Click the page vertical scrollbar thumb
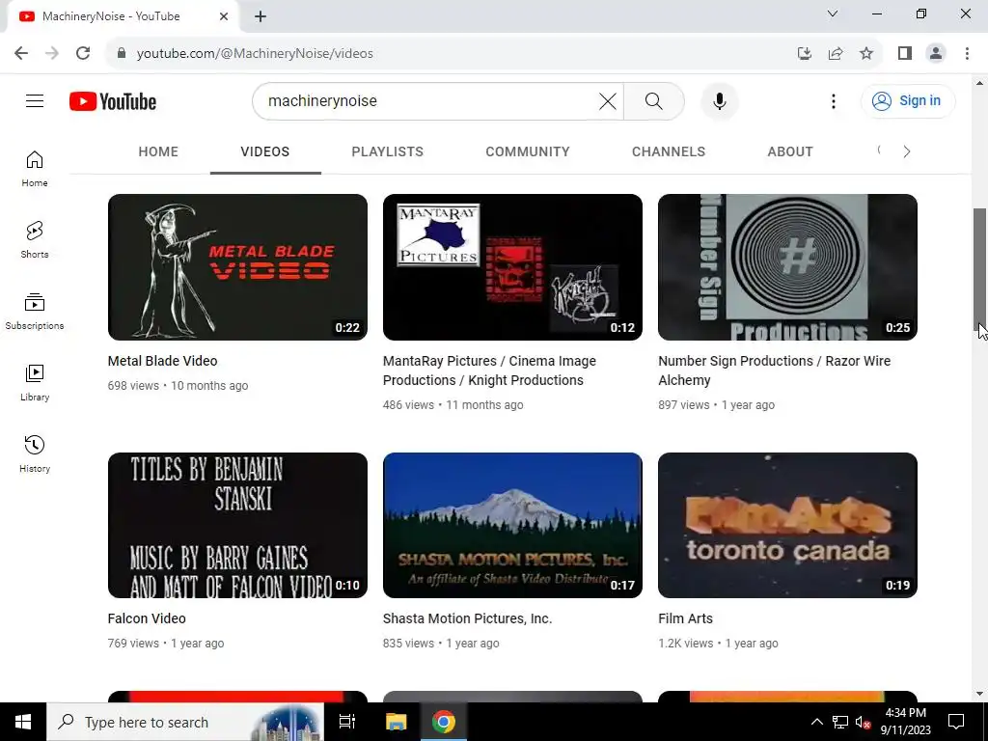 979,270
